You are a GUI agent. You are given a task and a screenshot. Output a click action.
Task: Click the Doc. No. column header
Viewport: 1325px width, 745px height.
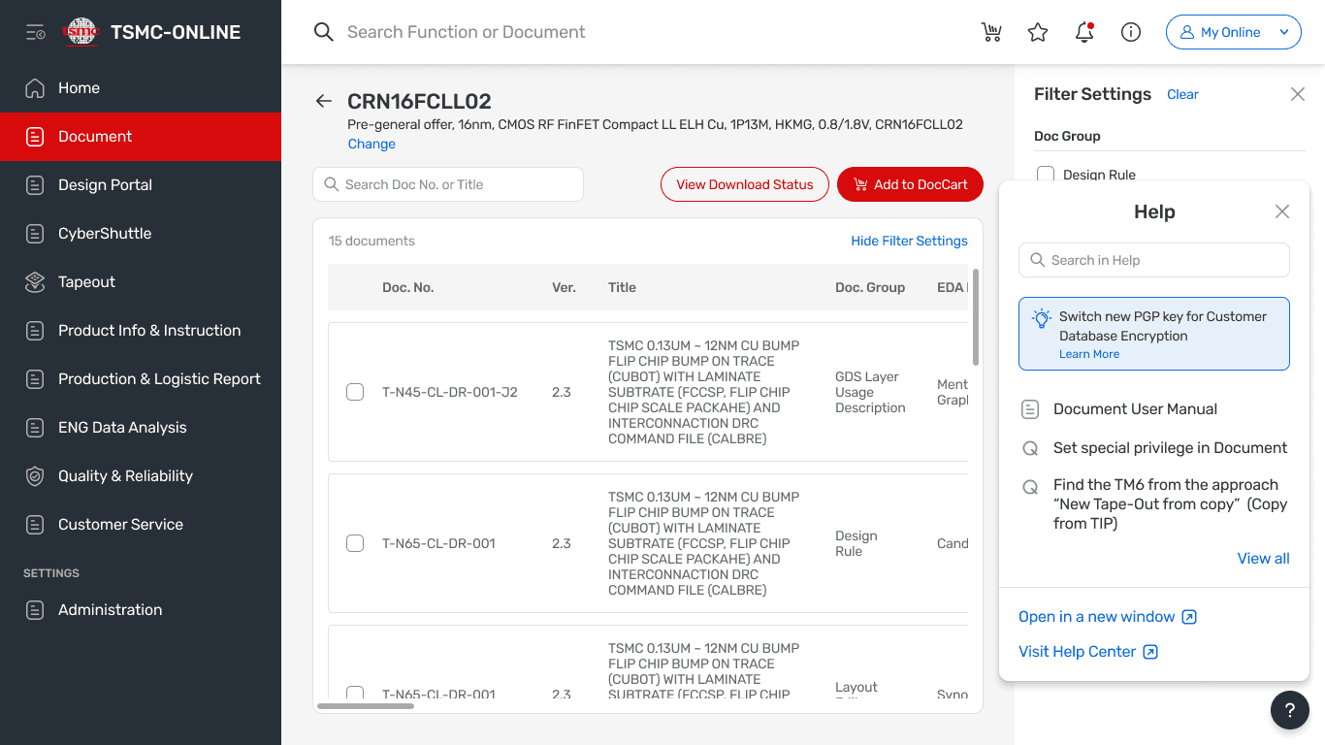click(x=407, y=287)
